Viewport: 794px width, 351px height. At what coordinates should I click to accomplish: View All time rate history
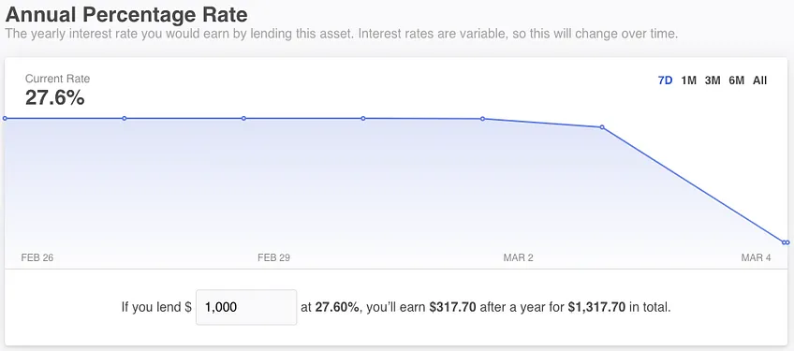(x=759, y=80)
